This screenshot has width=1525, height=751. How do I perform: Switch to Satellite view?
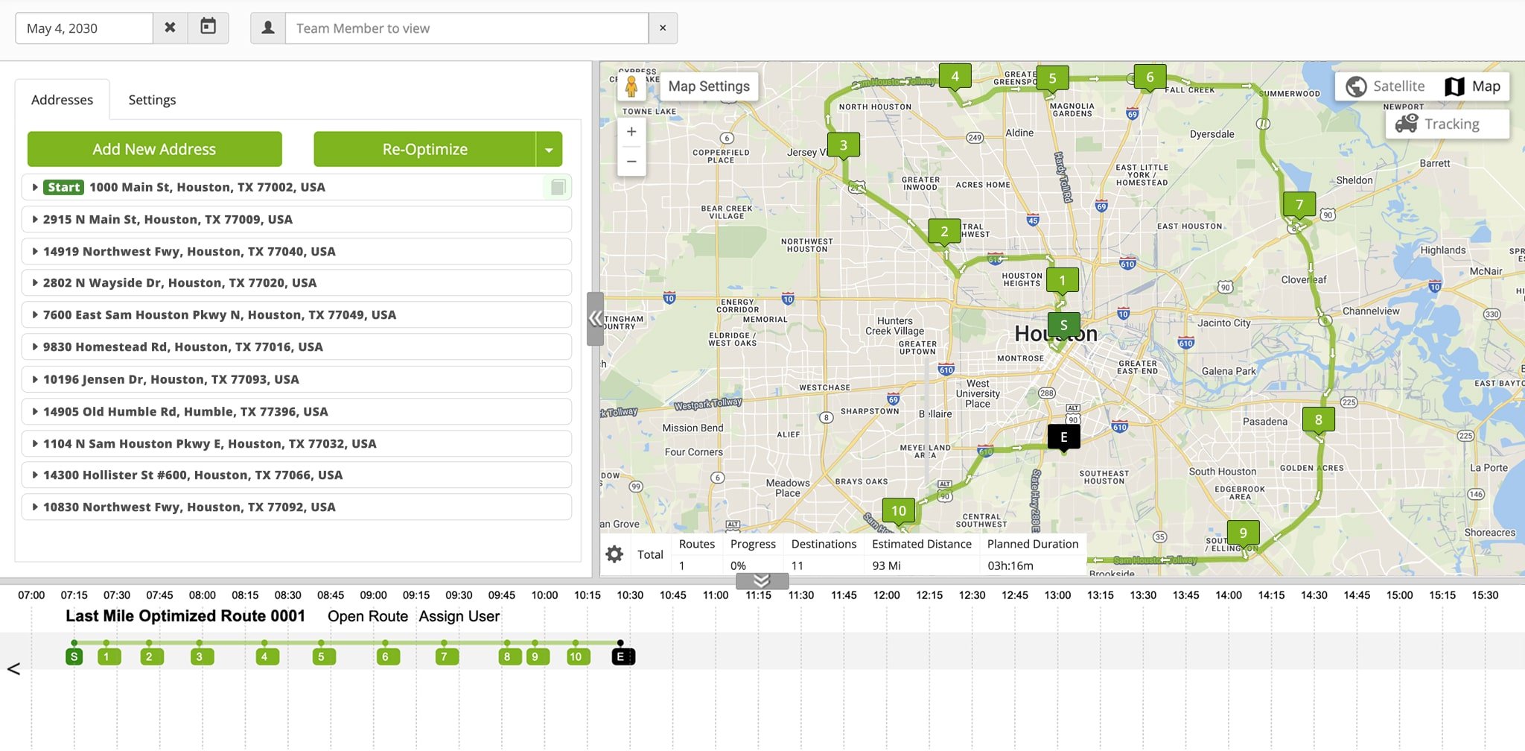pos(1386,86)
